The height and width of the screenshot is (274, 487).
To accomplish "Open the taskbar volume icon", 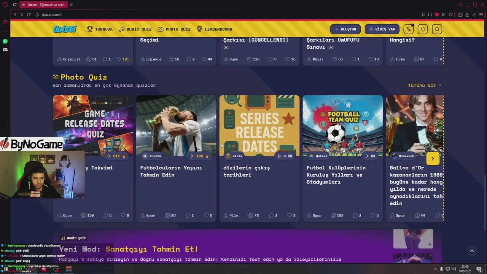I will [454, 269].
